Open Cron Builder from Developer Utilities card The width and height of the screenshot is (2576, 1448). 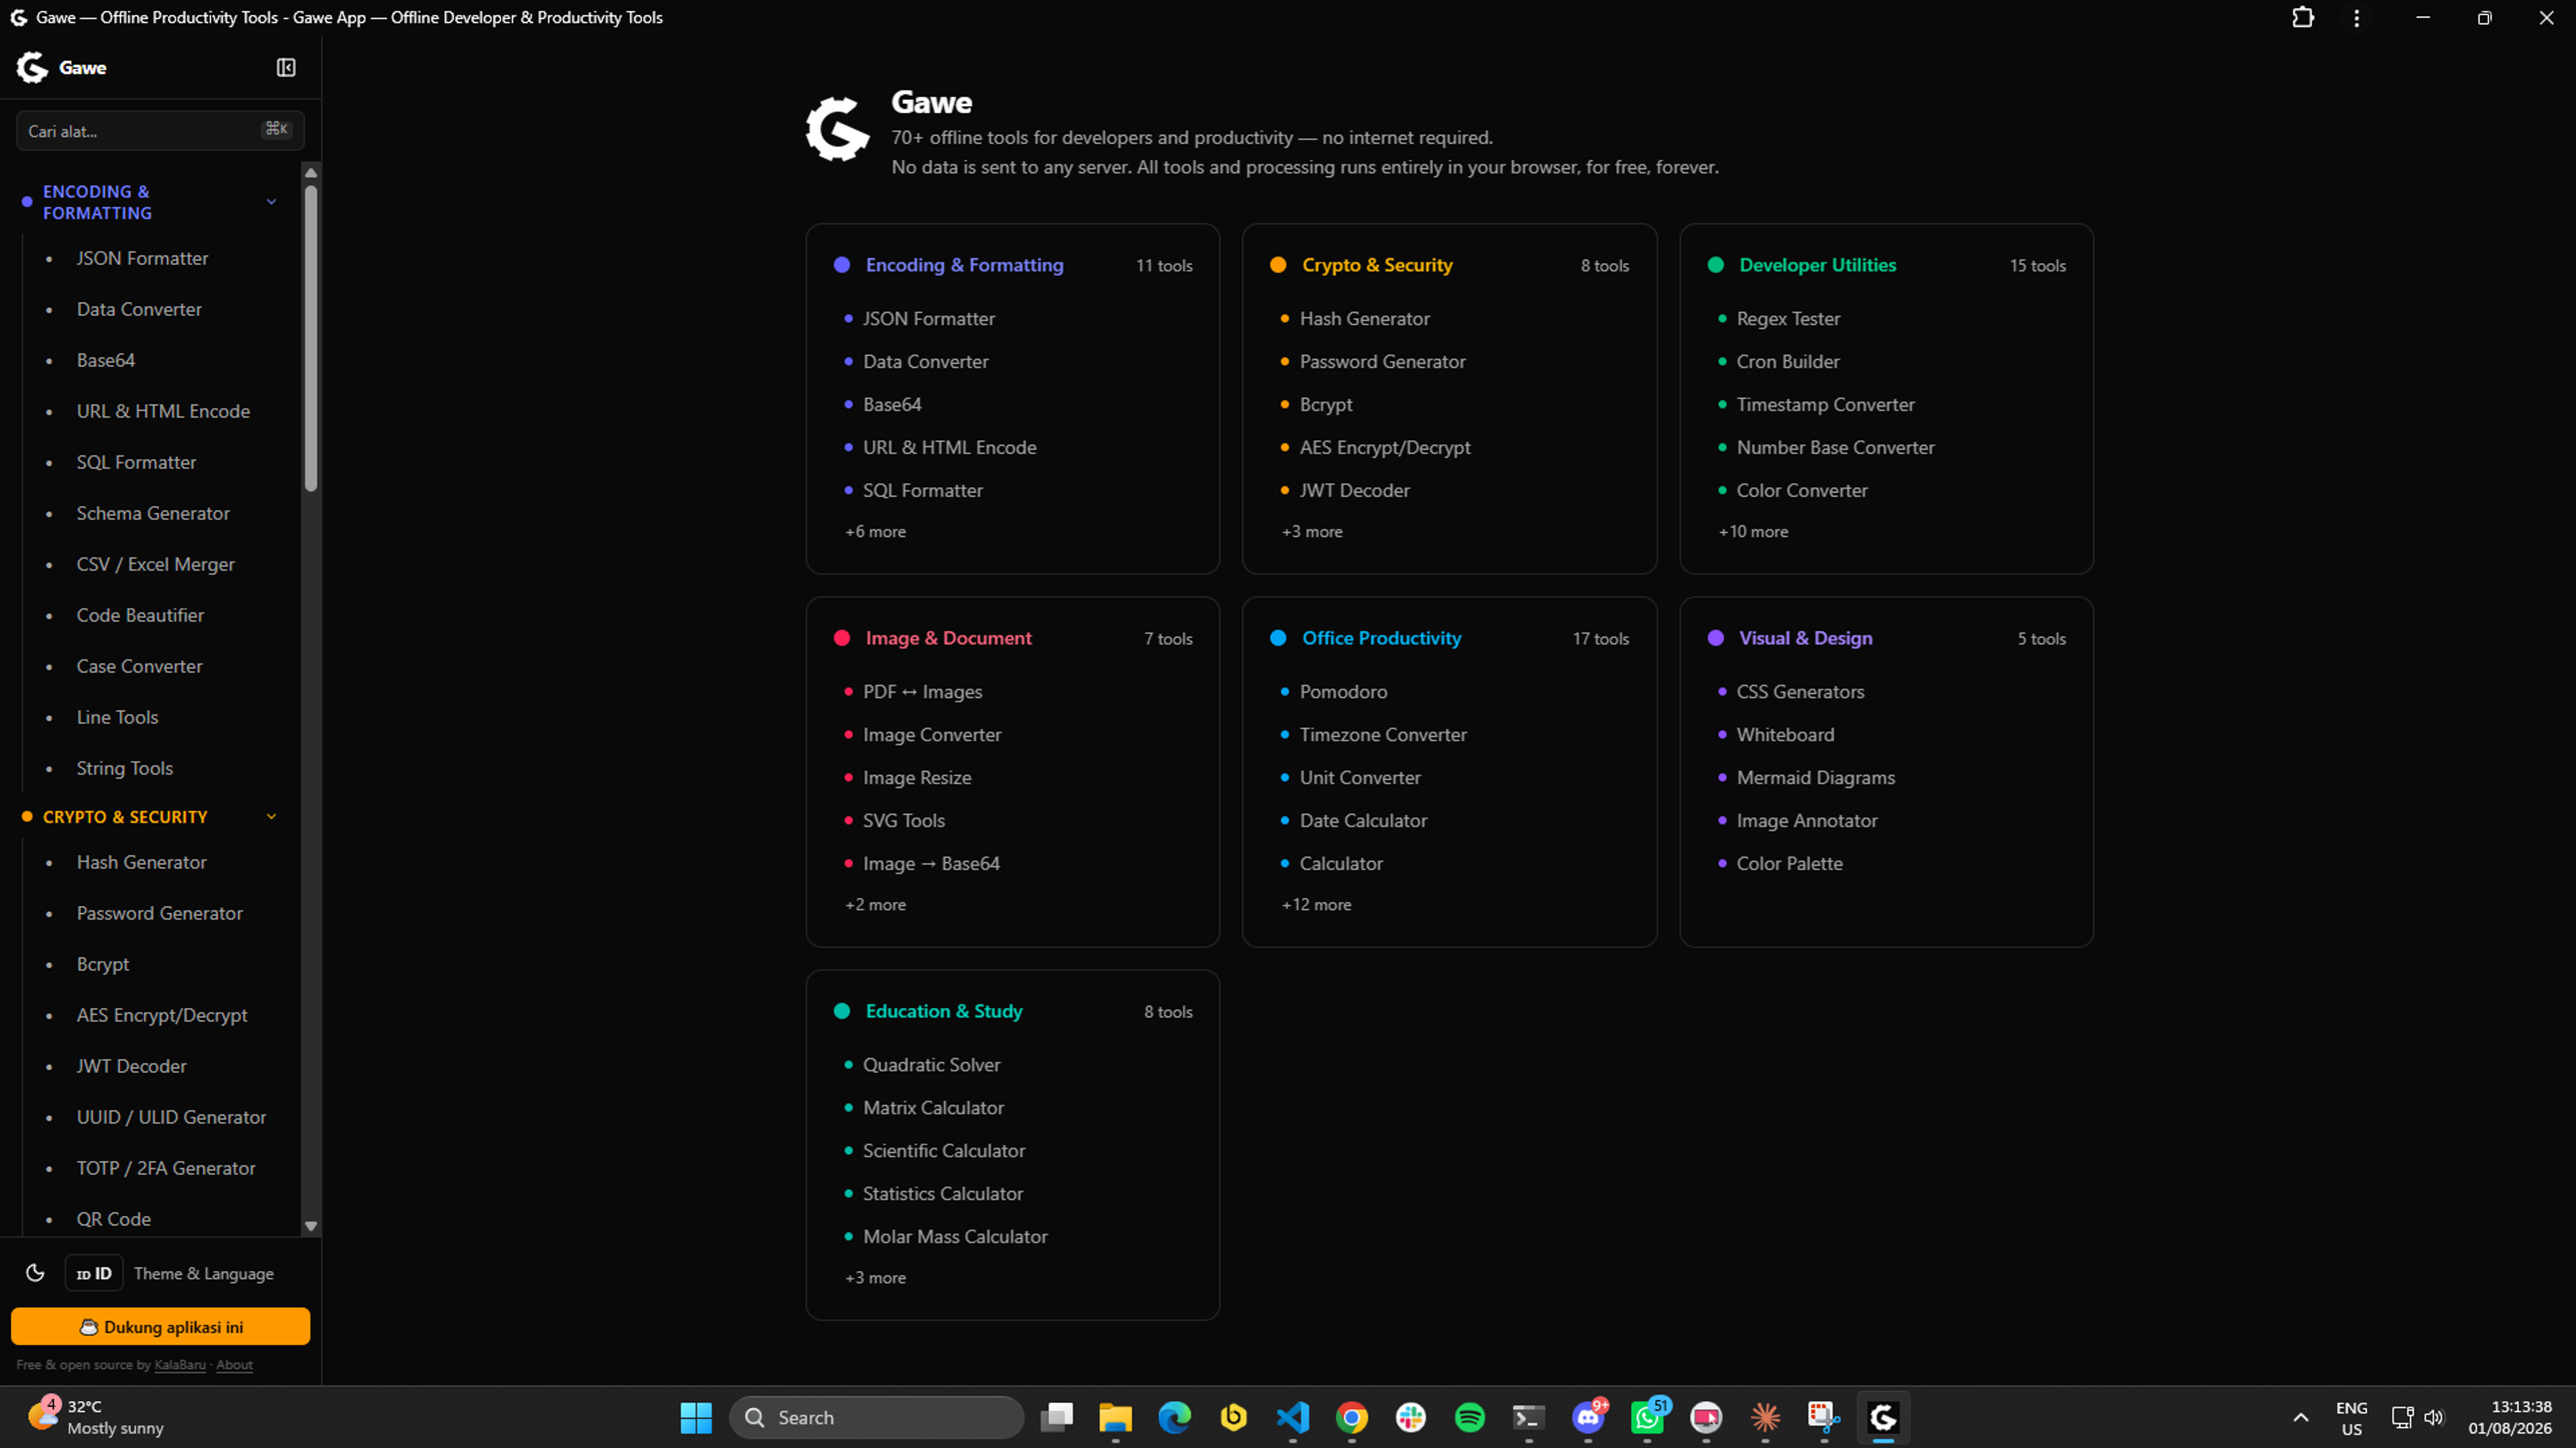coord(1787,362)
